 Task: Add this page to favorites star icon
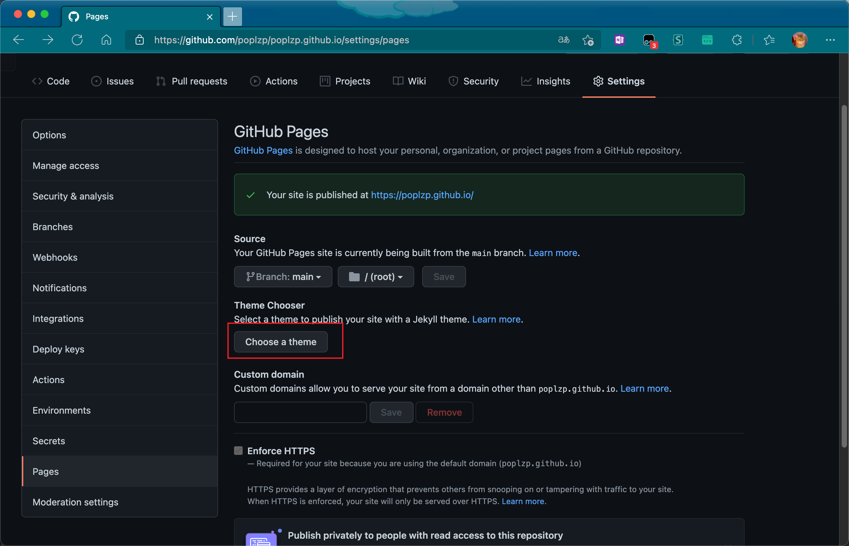tap(588, 40)
